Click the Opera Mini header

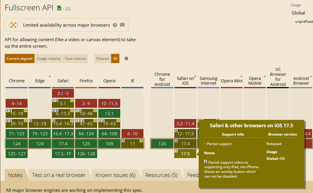pyautogui.click(x=232, y=81)
